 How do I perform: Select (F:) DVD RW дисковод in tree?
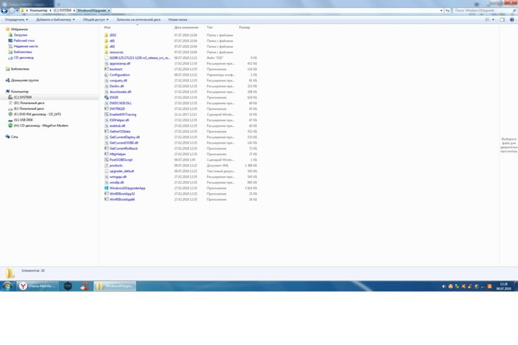[37, 114]
